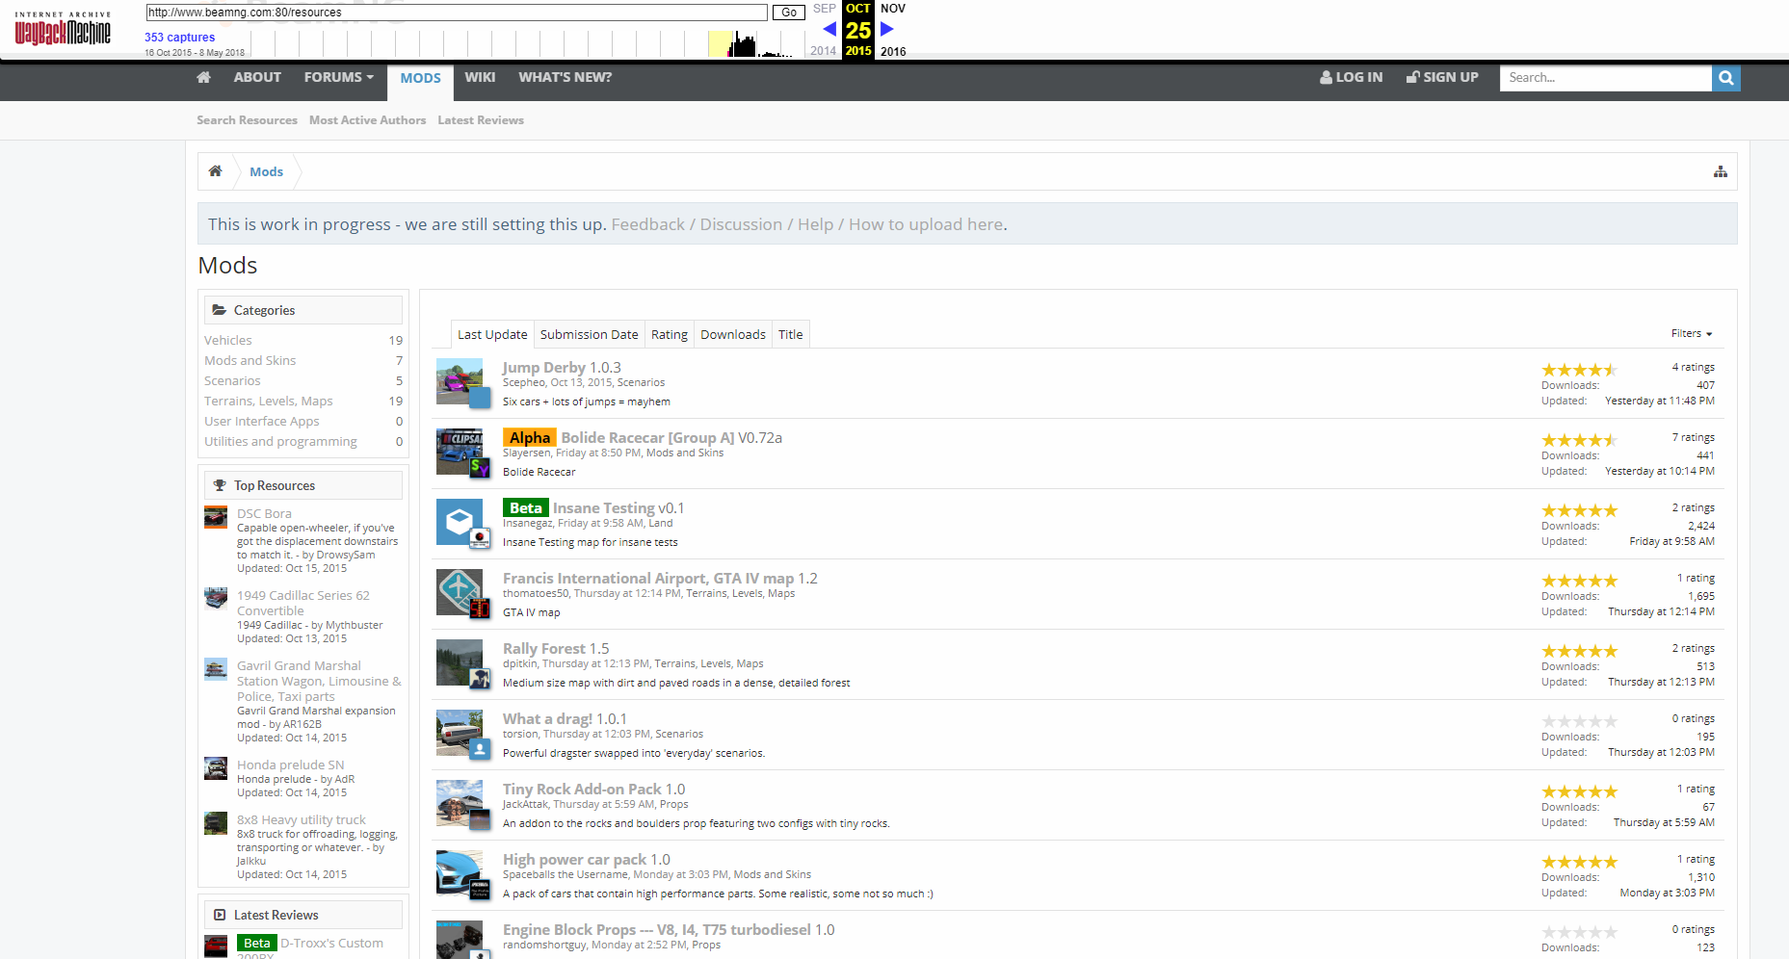Open author Slayersen profile link
Screen dimensions: 1789x959
[526, 454]
